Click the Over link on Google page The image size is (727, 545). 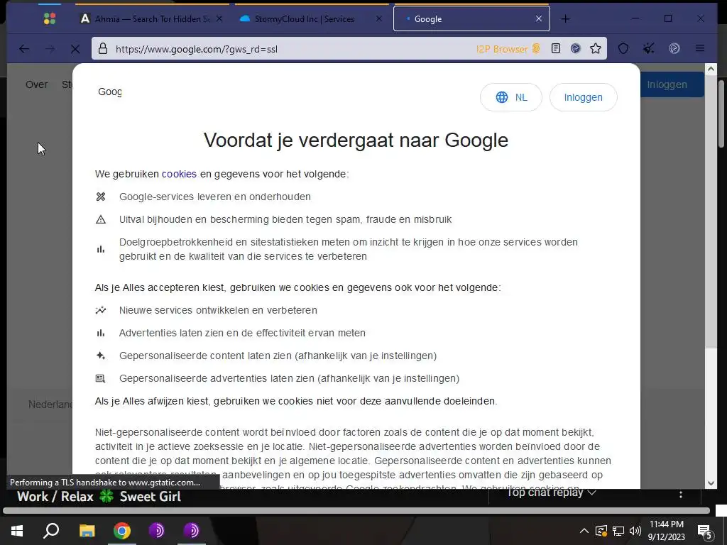[37, 84]
